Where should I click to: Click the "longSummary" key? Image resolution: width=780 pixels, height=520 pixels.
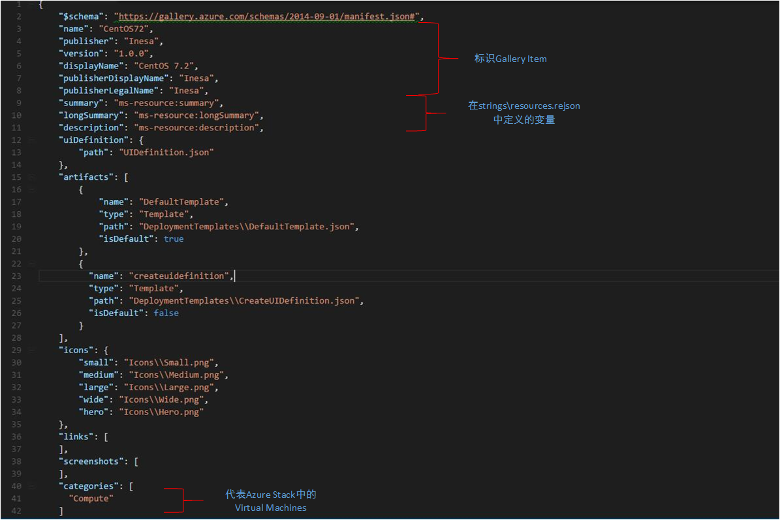point(91,115)
